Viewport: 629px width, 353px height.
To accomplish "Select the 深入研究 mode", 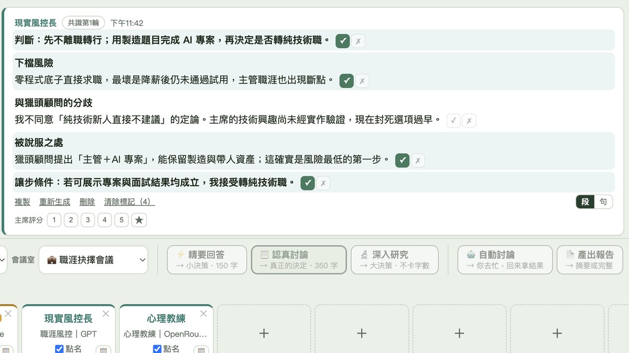I will pos(395,260).
